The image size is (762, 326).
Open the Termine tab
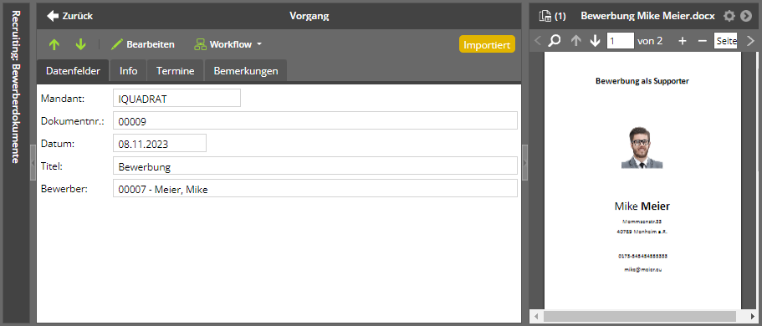pos(176,71)
